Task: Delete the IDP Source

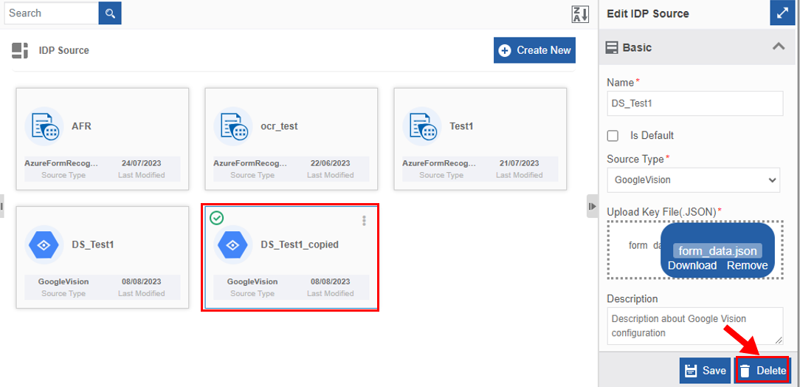Action: pos(762,370)
